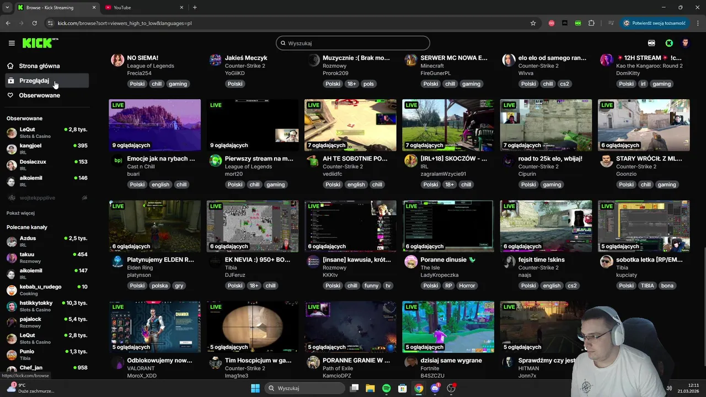Open Przeglądaj in sidebar
The image size is (706, 397).
(x=47, y=81)
